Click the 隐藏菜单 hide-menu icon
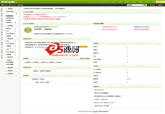This screenshot has width=165, height=114. point(2,5)
